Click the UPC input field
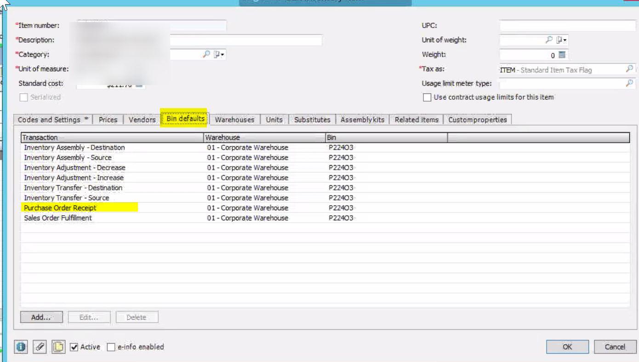This screenshot has height=362, width=639. pos(568,25)
